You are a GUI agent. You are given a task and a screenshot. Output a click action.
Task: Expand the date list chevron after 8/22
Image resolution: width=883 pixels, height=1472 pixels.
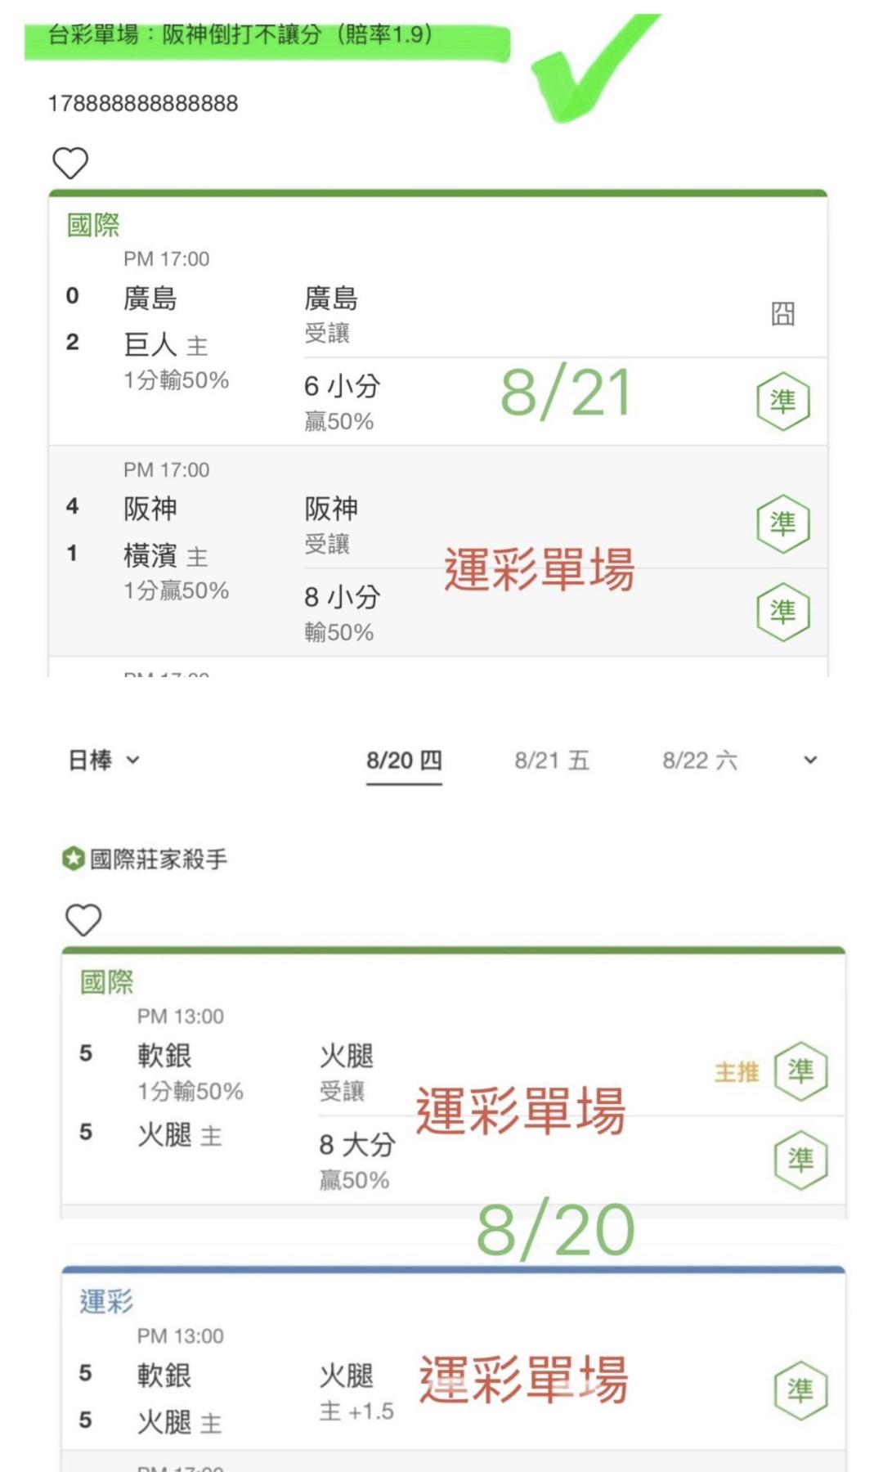810,761
